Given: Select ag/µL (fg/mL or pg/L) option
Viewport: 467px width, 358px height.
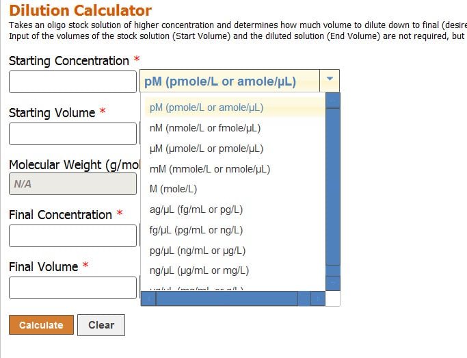Looking at the screenshot, I should pos(196,209).
